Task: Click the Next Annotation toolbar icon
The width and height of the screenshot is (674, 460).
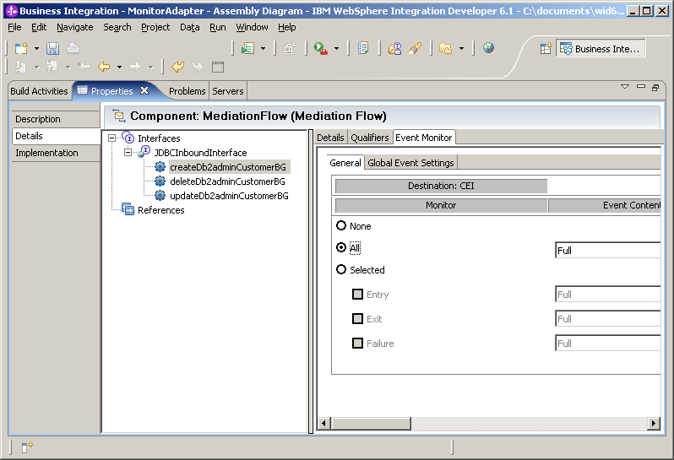Action: pyautogui.click(x=20, y=67)
